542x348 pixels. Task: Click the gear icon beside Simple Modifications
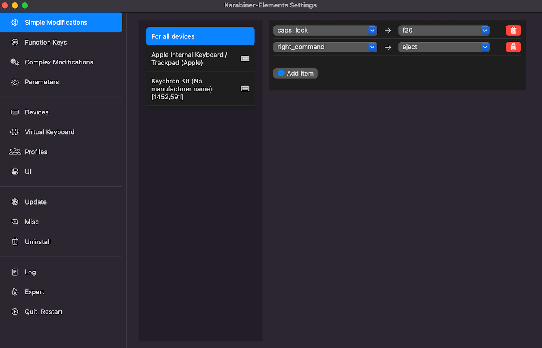pos(15,22)
